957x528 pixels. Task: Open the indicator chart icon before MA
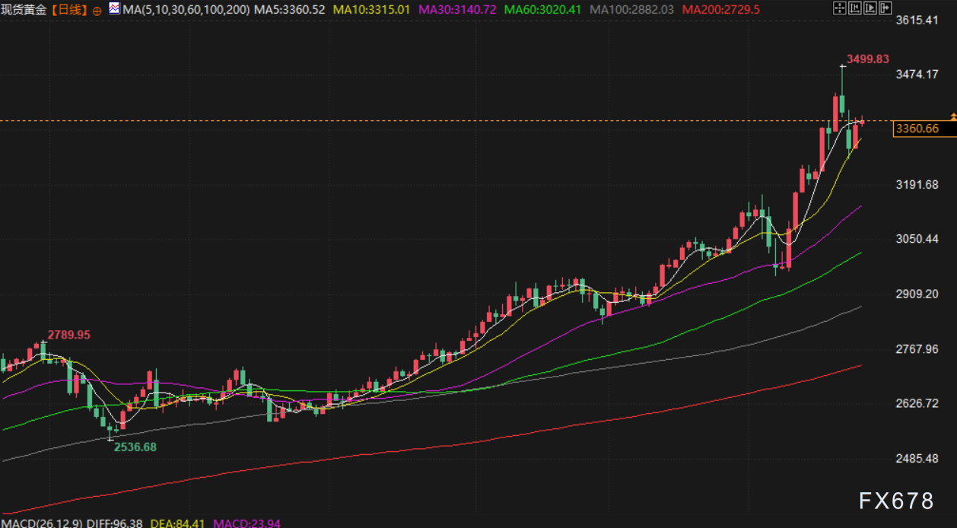tap(114, 9)
